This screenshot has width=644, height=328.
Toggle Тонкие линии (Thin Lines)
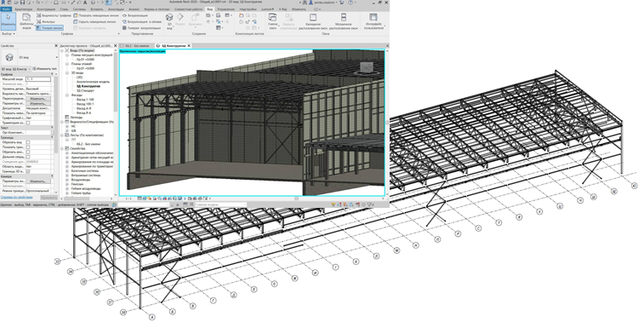click(x=49, y=28)
